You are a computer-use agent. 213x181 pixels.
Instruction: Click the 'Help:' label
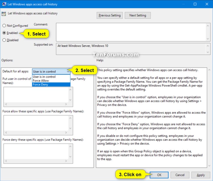coord(100,60)
